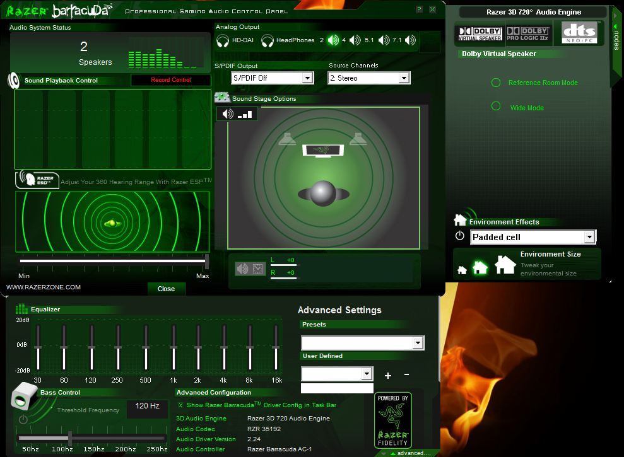Uncheck Show Razer Barracuda Driver Config checkbox

(180, 405)
